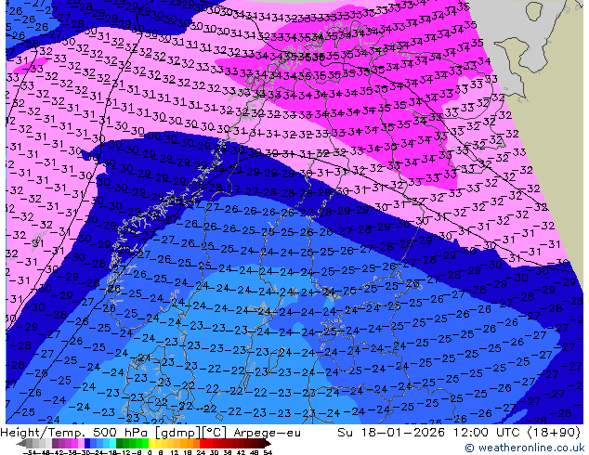Click the bright red 24 legend swatch
This screenshot has height=455, width=589.
[203, 443]
